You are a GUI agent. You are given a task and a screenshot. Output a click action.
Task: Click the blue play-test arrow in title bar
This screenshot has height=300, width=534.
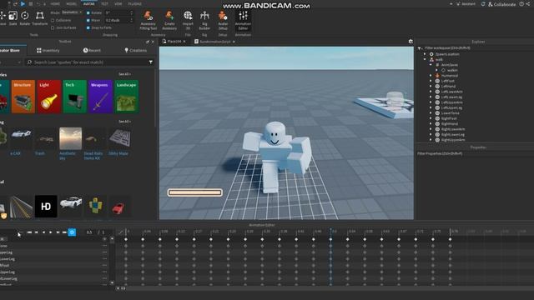[23, 3]
